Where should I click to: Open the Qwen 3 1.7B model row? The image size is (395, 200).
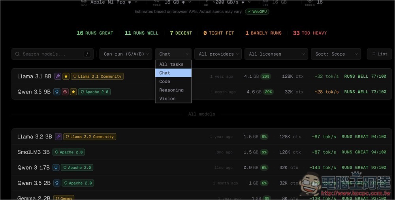[x=201, y=168]
